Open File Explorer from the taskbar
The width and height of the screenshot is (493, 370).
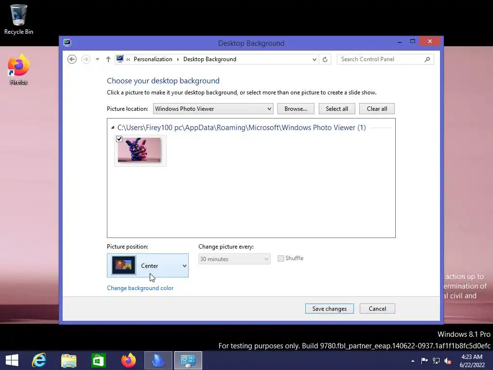tap(69, 360)
